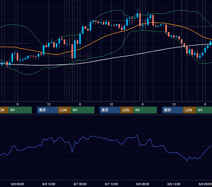Viewport: 212px width, 187px height.
Task: Click the 6/6 東京 session block
Action: (x=47, y=110)
